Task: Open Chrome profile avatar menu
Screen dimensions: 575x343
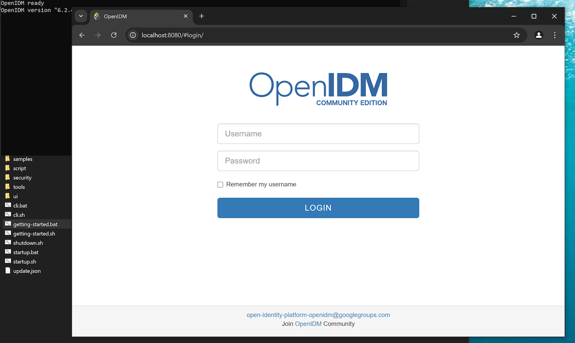Action: click(539, 35)
